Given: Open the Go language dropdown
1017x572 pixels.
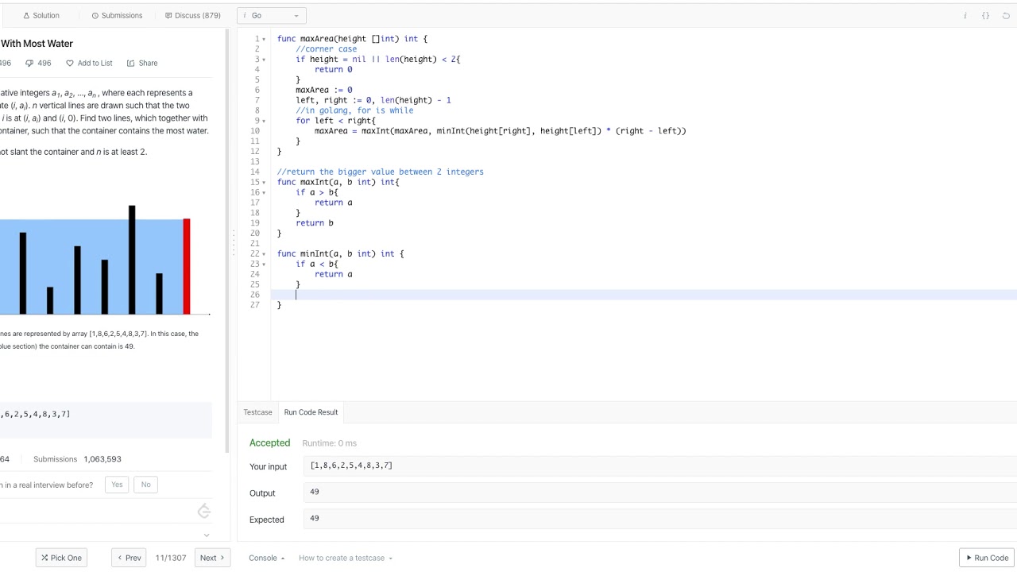Looking at the screenshot, I should pos(272,16).
